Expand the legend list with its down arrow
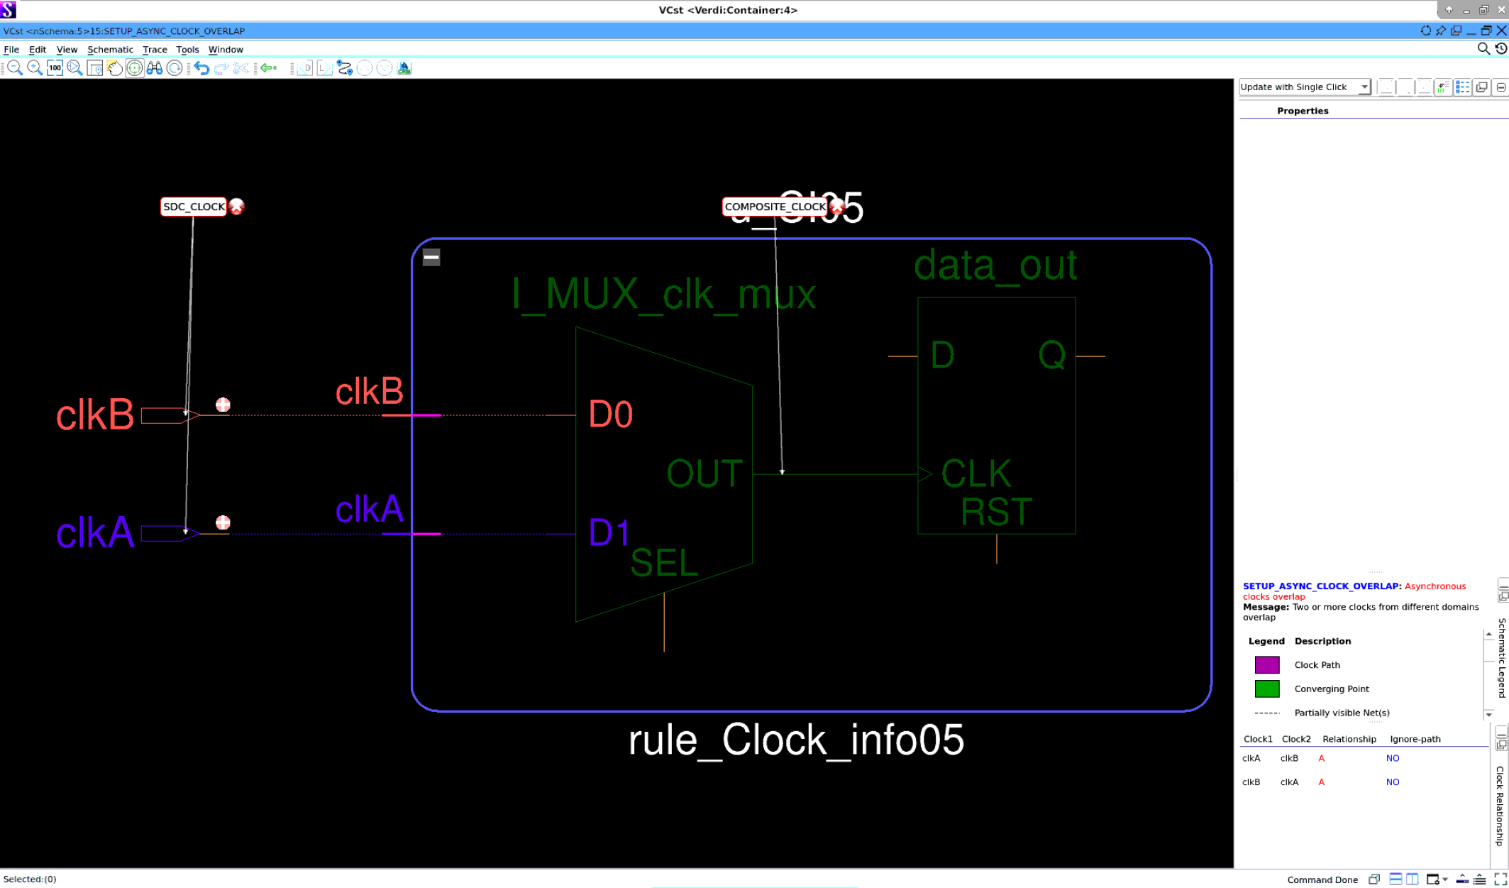 coord(1488,715)
